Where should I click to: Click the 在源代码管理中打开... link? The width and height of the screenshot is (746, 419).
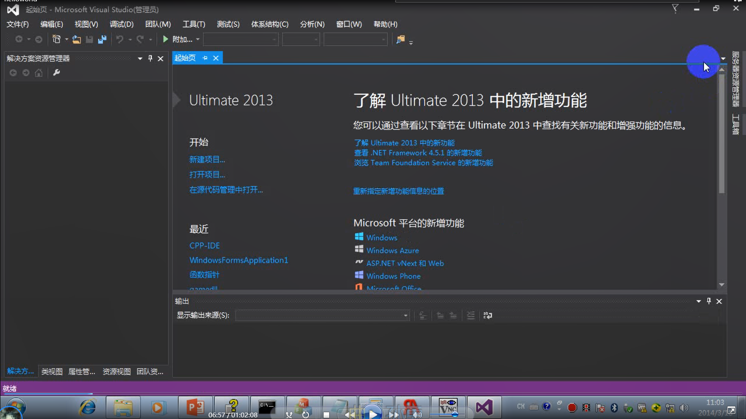click(x=226, y=190)
